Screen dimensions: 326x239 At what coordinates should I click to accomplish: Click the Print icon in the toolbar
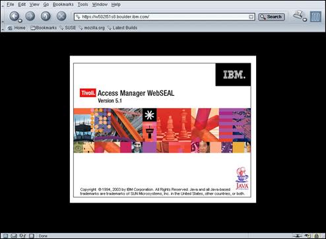coord(298,15)
